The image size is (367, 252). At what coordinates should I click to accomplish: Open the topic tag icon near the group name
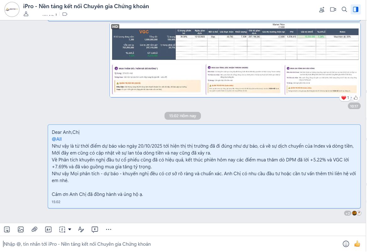(x=65, y=14)
